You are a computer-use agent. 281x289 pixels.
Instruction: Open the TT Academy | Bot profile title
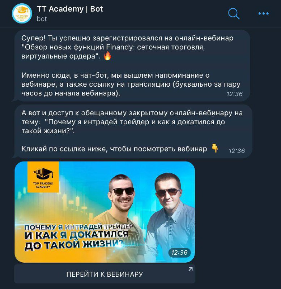point(70,9)
